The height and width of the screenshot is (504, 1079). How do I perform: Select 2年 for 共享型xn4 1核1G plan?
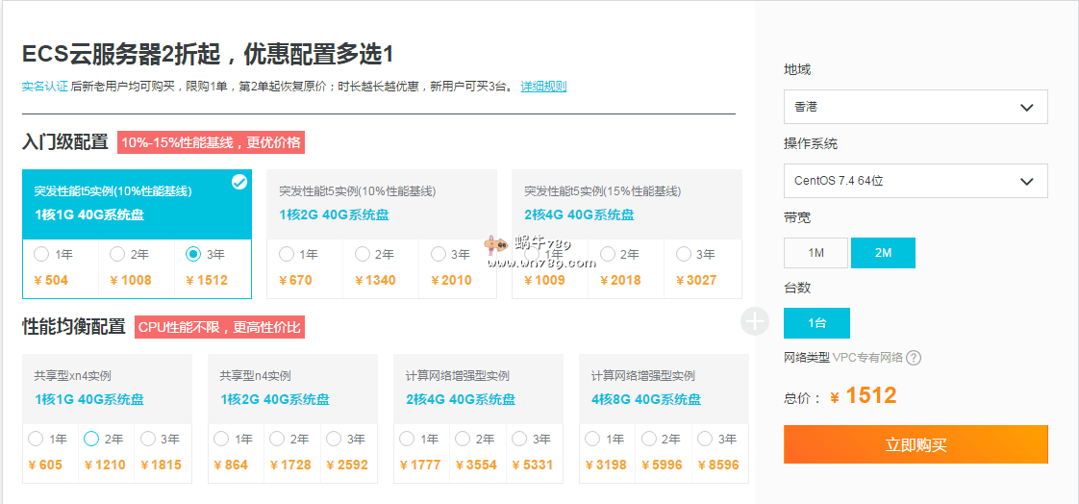pyautogui.click(x=91, y=440)
